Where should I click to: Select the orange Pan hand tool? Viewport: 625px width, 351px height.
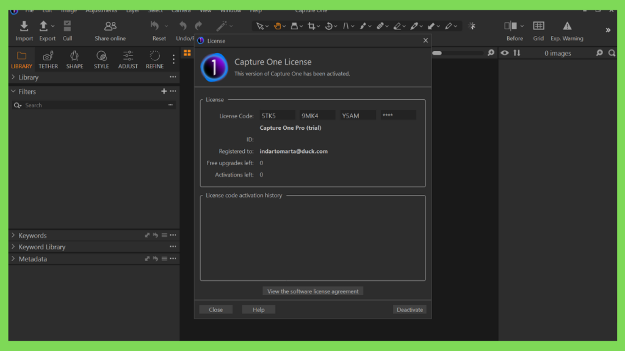click(x=277, y=26)
